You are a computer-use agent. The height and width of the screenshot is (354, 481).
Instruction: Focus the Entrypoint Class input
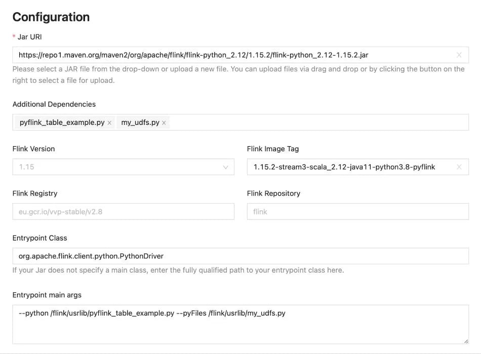tap(228, 256)
